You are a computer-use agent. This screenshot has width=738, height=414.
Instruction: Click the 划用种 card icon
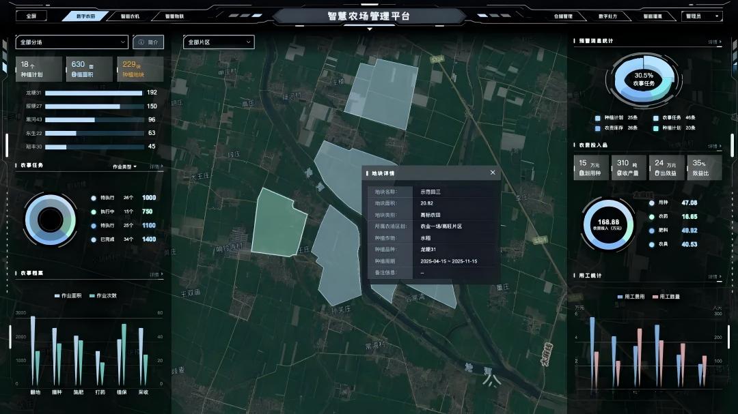[582, 175]
